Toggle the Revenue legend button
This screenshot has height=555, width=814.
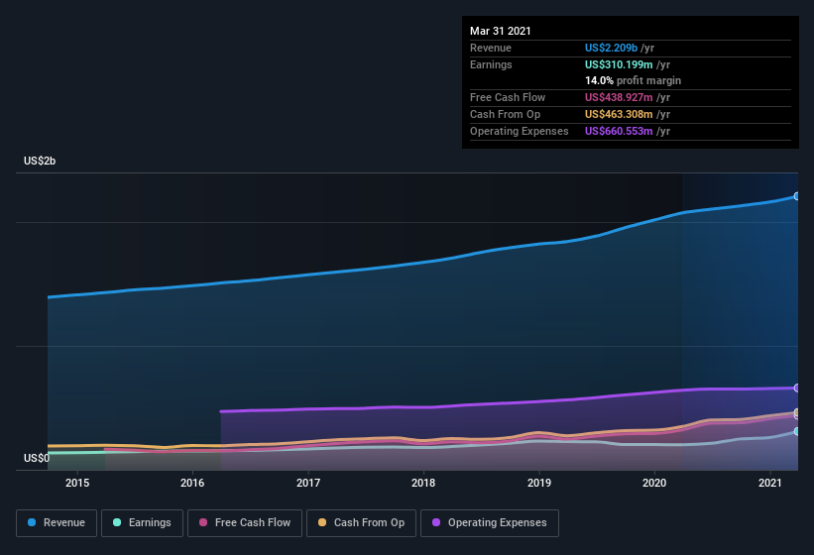(57, 523)
